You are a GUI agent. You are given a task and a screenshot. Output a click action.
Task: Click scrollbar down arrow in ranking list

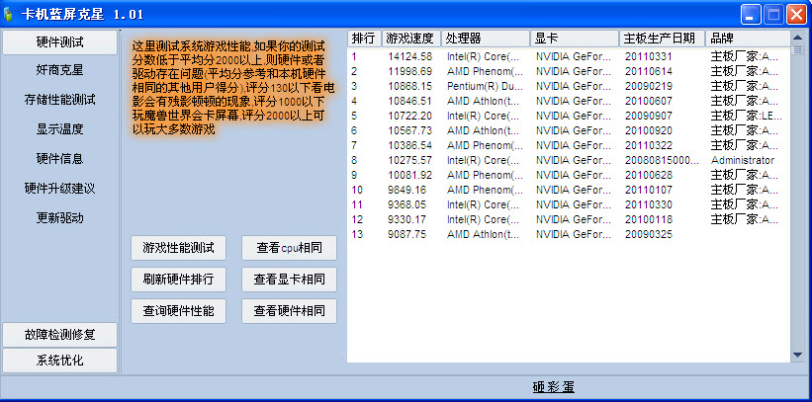coord(797,355)
